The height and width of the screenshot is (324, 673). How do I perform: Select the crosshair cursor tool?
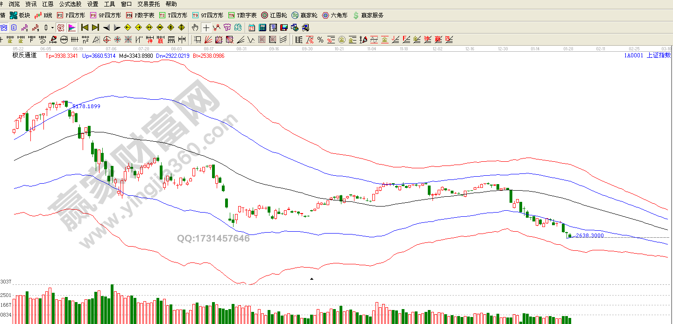tap(206, 28)
